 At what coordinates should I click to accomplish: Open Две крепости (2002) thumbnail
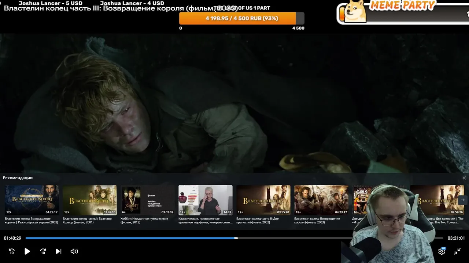(x=263, y=200)
